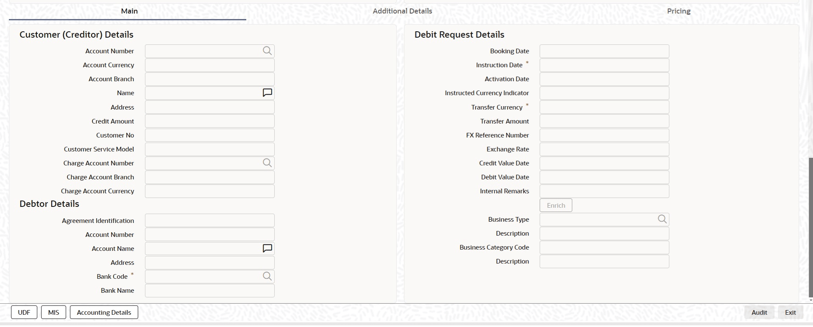The height and width of the screenshot is (327, 813).
Task: Focus the Credit Amount field
Action: click(x=210, y=121)
